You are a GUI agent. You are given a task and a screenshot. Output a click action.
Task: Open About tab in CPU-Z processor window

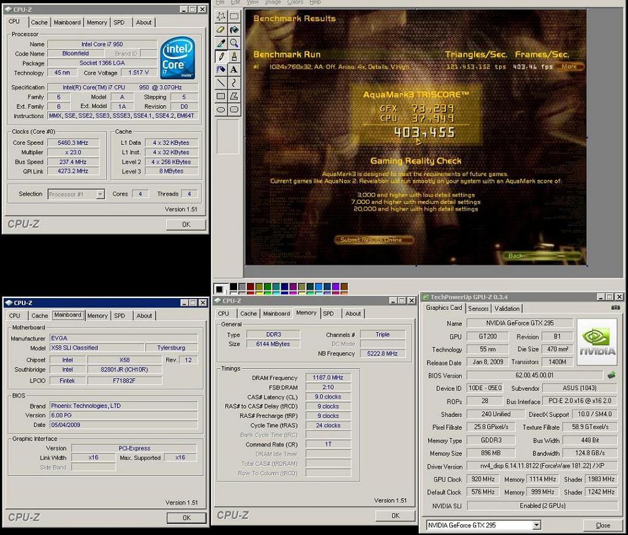[143, 22]
